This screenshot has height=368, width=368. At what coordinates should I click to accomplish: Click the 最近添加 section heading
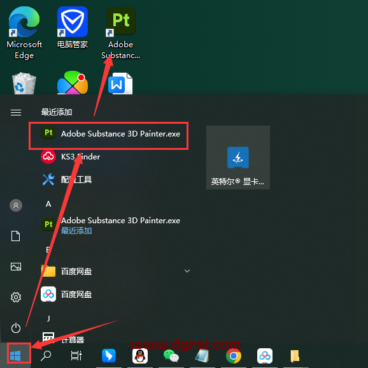pyautogui.click(x=57, y=112)
